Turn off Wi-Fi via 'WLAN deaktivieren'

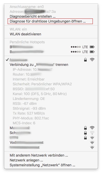[x=25, y=34]
